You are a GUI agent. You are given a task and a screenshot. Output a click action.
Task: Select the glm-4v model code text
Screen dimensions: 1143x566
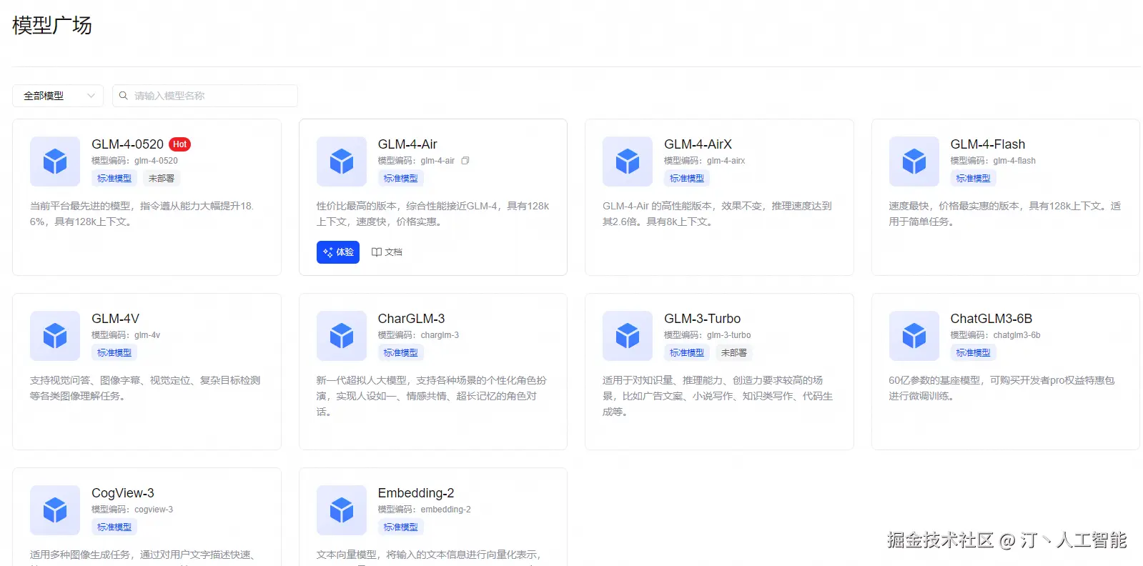click(x=147, y=335)
